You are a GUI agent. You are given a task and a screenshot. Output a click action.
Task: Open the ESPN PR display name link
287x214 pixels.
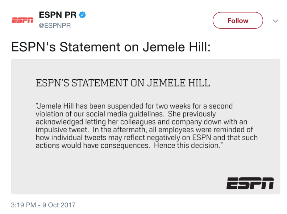click(x=57, y=15)
